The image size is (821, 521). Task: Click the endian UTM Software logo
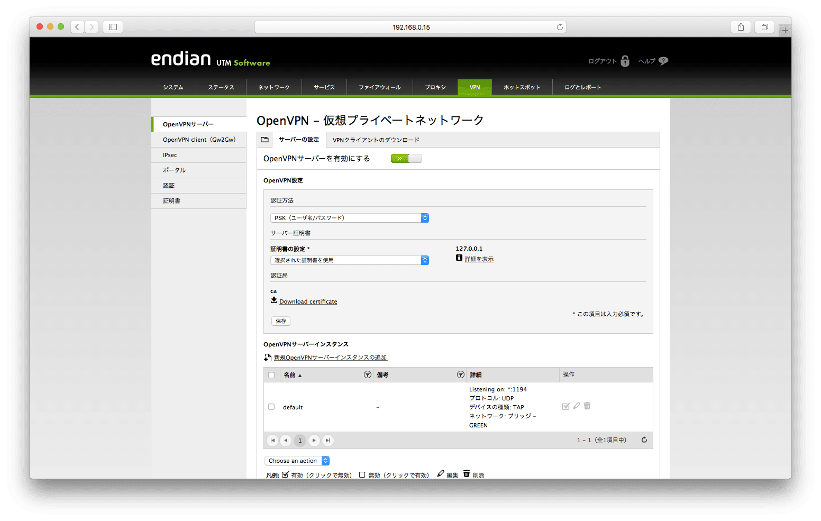(211, 59)
